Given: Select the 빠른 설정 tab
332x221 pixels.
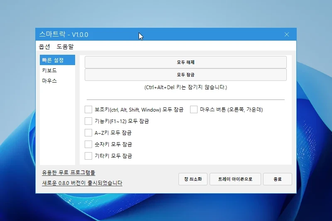Looking at the screenshot, I should [57, 60].
